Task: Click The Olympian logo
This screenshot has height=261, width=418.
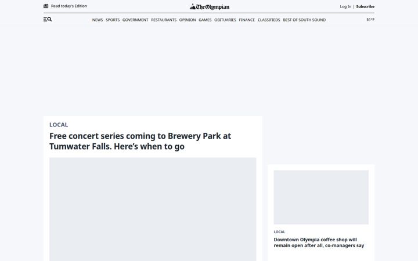Action: [210, 6]
